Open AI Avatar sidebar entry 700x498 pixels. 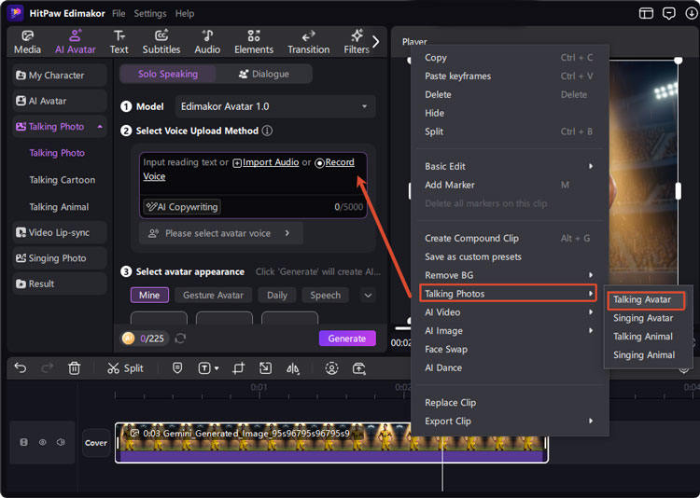pyautogui.click(x=60, y=101)
